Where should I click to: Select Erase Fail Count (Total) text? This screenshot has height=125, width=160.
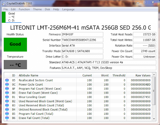(34, 118)
